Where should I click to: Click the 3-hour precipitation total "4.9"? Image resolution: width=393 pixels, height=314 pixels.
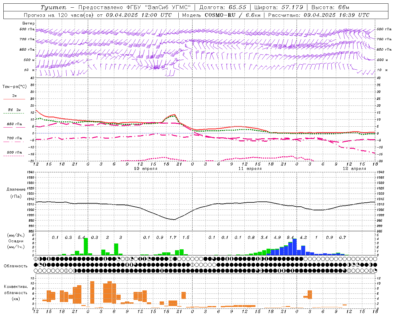(x=277, y=237)
